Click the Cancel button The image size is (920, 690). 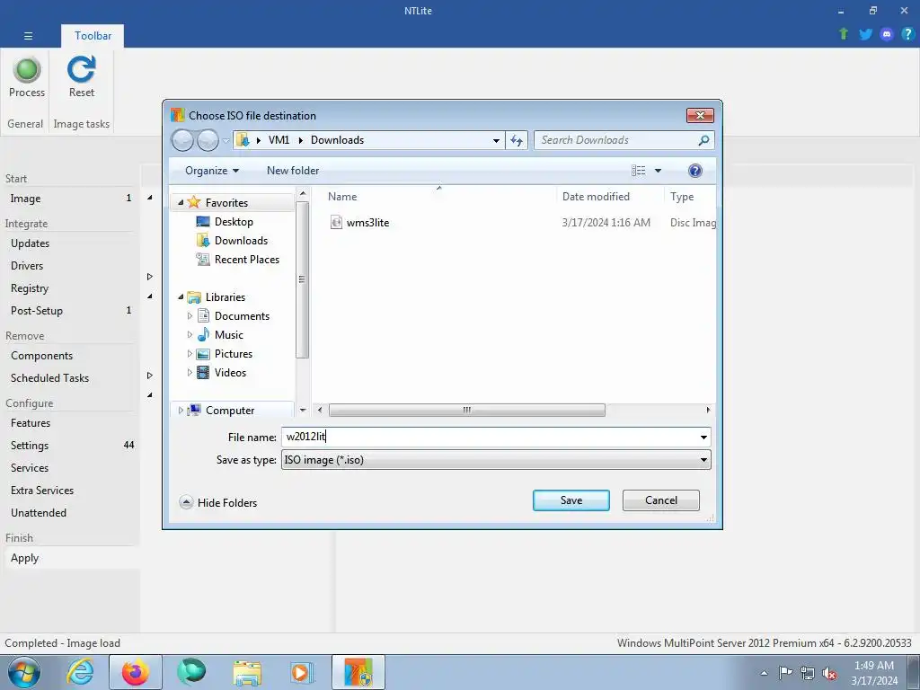pos(660,500)
